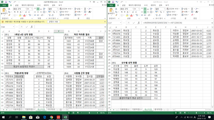Toggle Underline in left Excel window
The image size is (214, 120).
20,12
